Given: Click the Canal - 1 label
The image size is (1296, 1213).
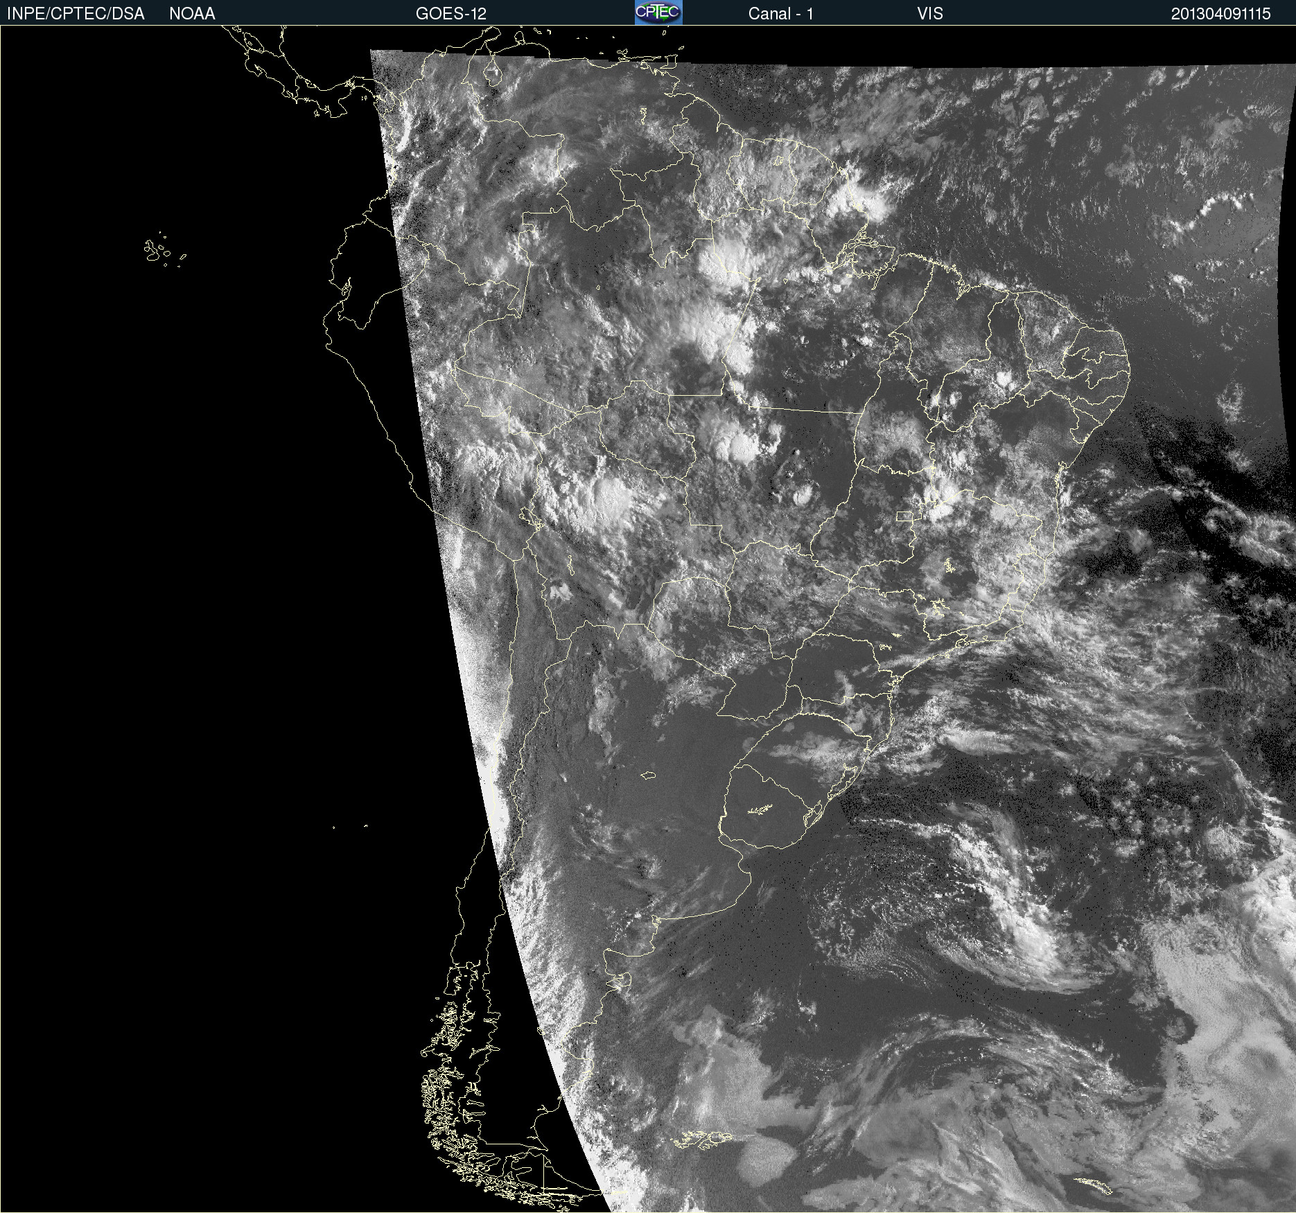Looking at the screenshot, I should [781, 14].
